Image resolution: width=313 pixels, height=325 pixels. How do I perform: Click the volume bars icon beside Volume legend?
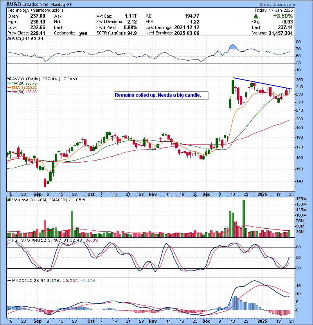tap(9, 200)
